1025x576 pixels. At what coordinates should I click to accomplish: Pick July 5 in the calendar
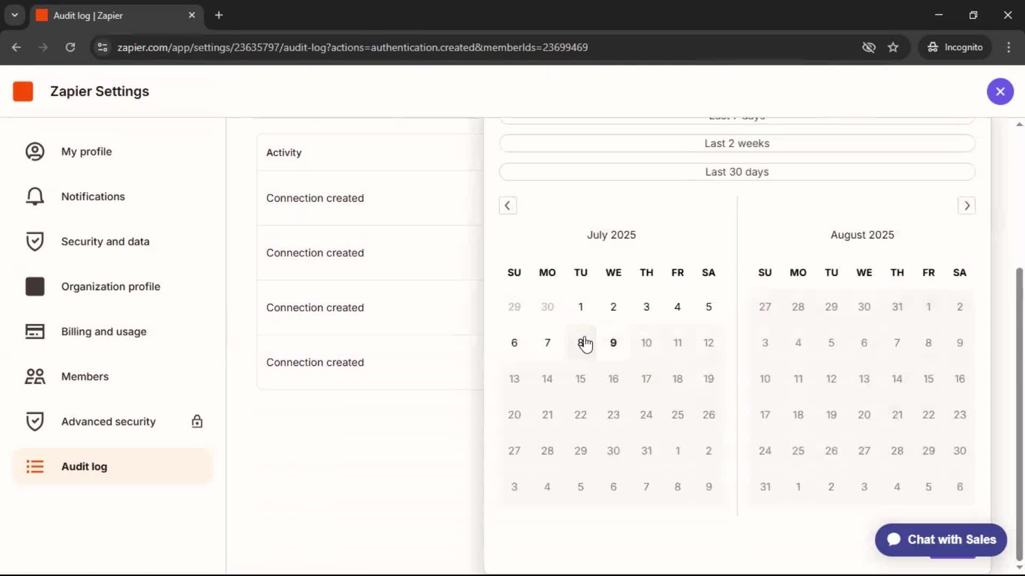[708, 307]
